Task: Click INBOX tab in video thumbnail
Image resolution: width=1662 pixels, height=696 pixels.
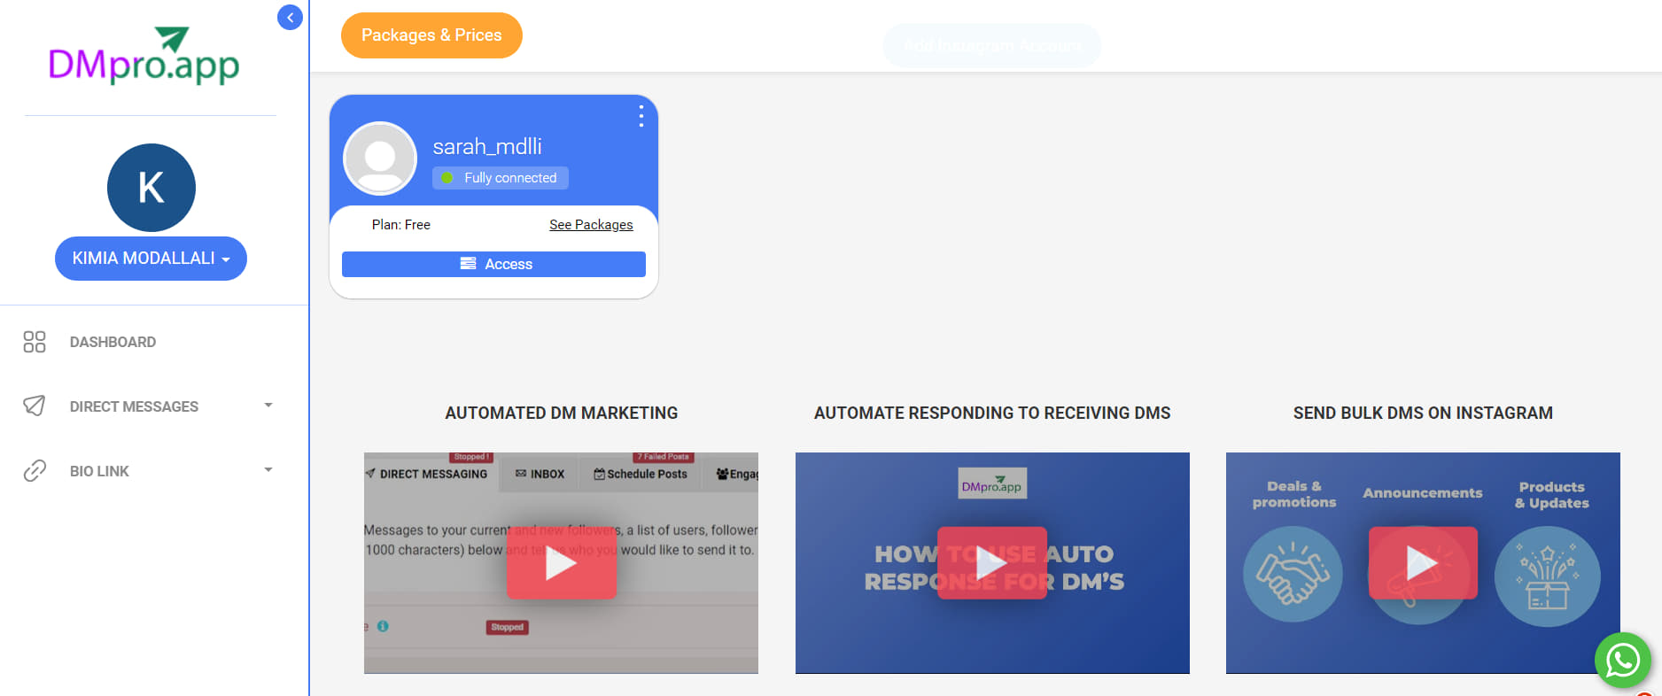Action: point(540,474)
